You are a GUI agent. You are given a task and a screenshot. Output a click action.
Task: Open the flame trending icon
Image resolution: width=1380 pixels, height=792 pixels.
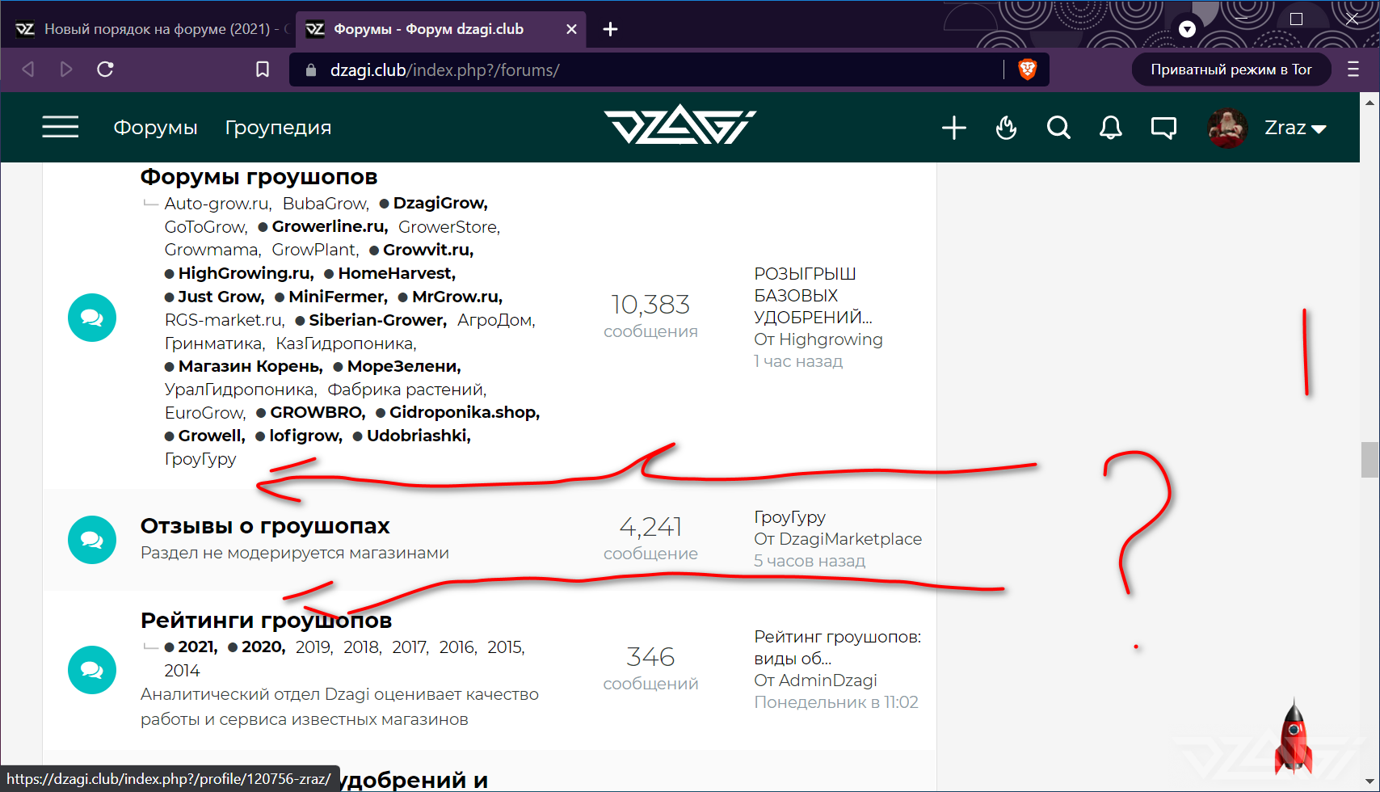click(1006, 128)
